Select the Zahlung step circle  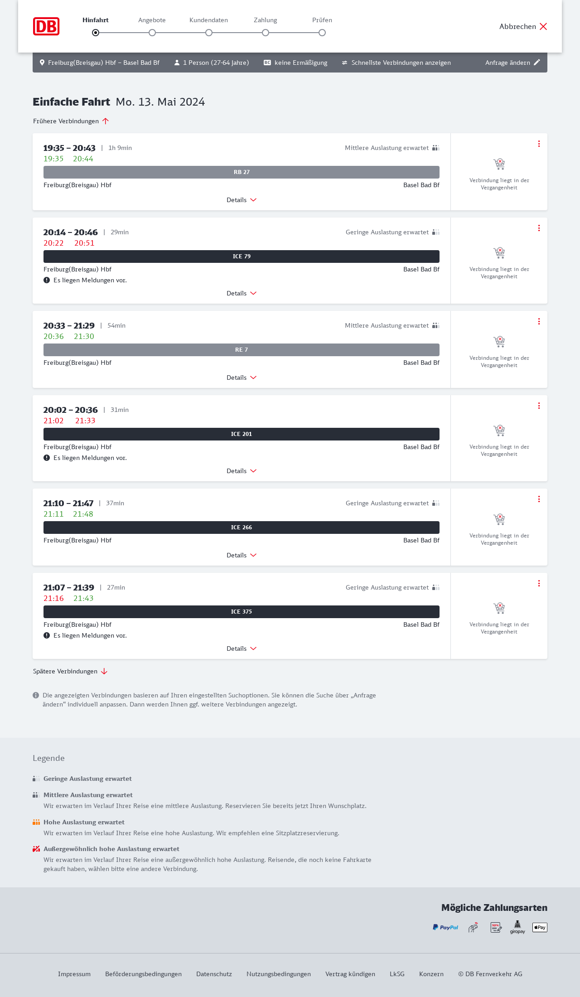266,33
